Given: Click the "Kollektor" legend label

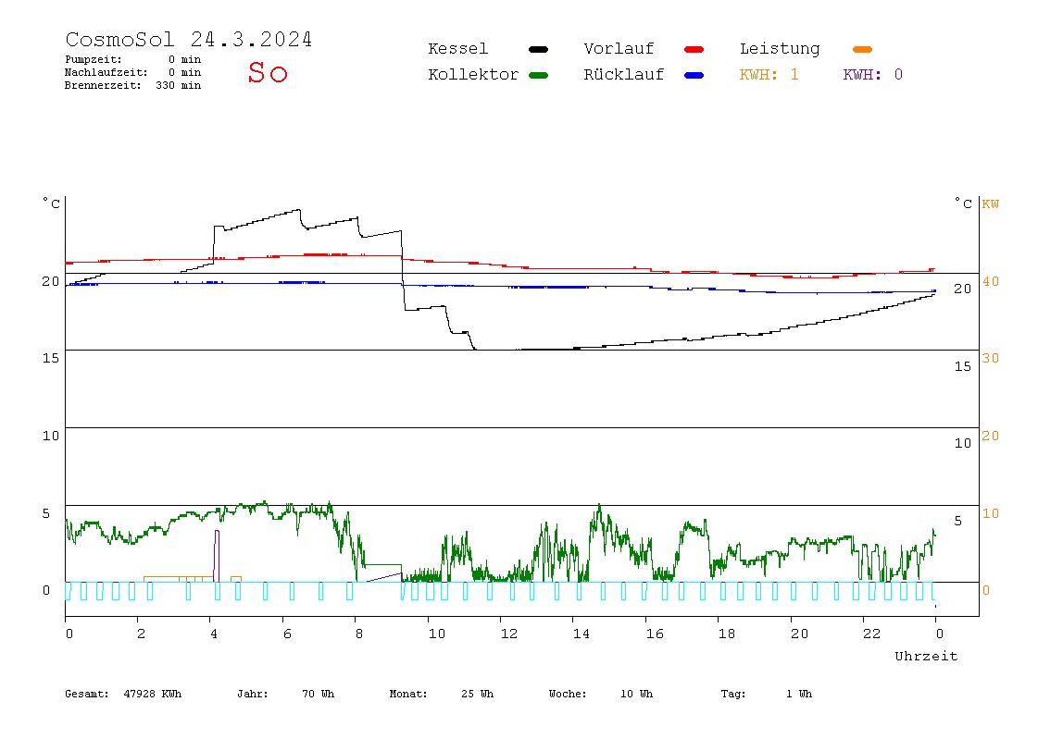Looking at the screenshot, I should point(473,75).
